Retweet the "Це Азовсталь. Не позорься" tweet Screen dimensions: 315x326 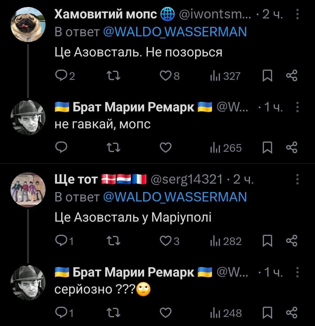[x=113, y=76]
